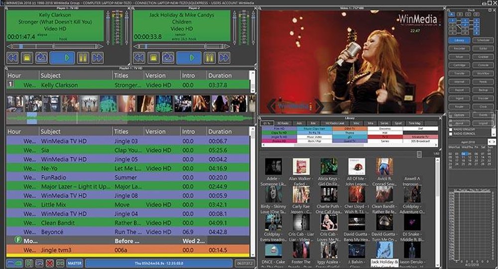Click the green chain icon next to MASTER
This screenshot has height=269, width=498.
pos(60,264)
